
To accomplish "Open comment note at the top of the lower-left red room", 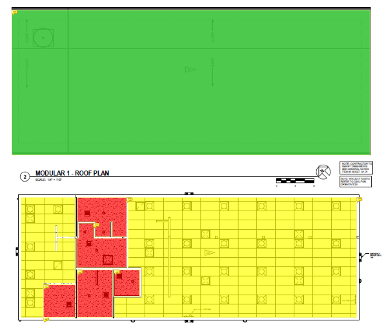I will [46, 287].
